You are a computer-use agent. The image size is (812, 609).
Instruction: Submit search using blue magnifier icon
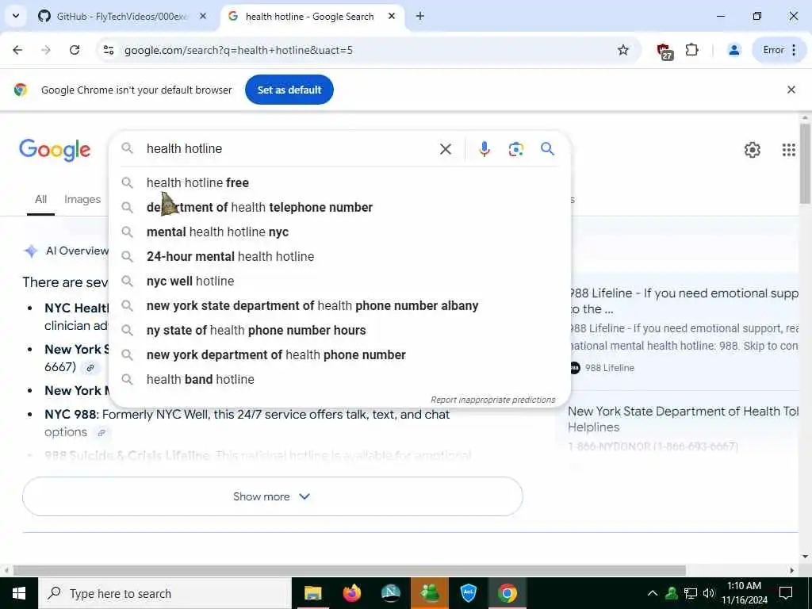tap(547, 149)
